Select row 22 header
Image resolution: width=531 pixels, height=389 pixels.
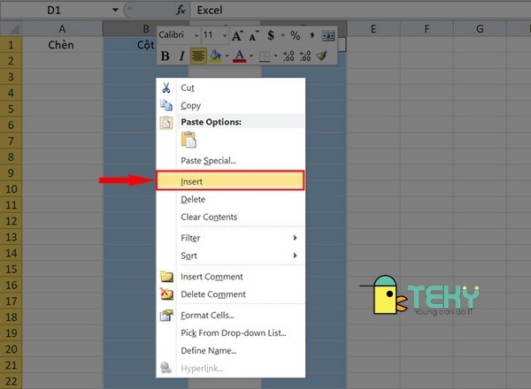click(x=11, y=381)
